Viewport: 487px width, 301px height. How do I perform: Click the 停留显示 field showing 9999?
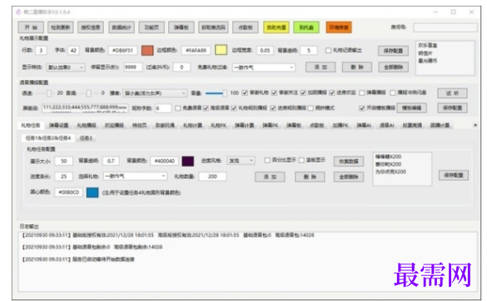pyautogui.click(x=133, y=68)
